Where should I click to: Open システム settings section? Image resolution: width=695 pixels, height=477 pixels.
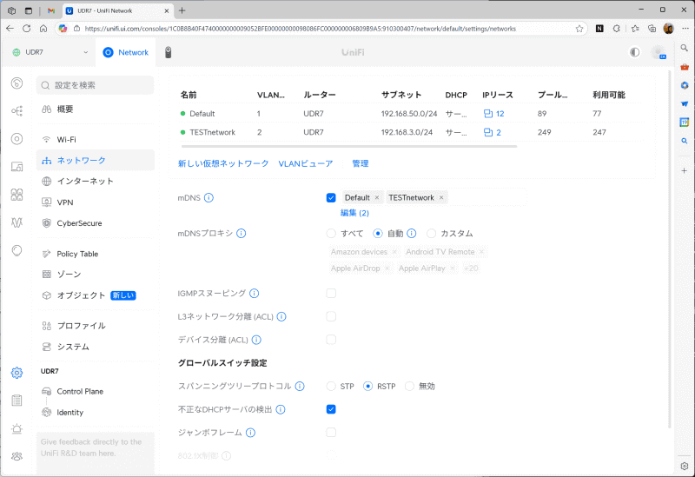point(96,347)
